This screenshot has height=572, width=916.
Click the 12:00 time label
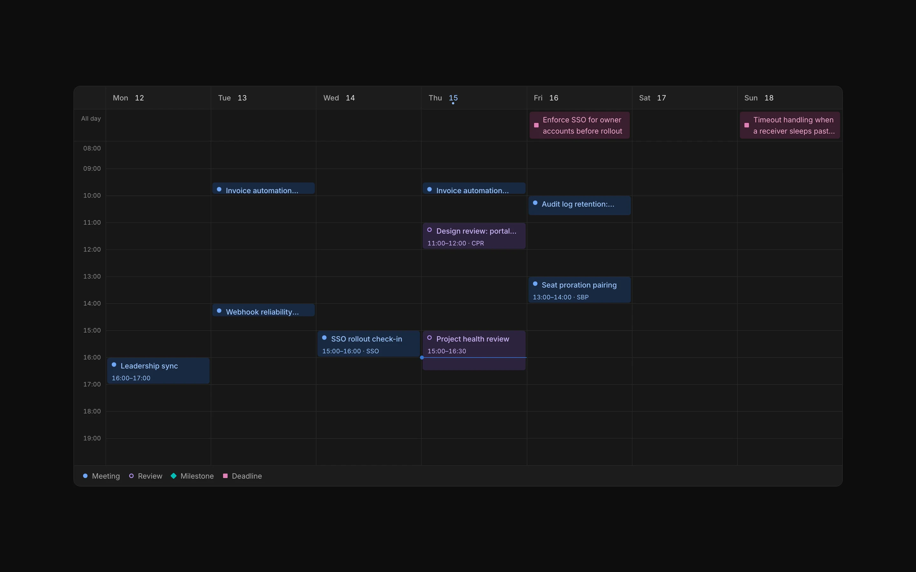pyautogui.click(x=92, y=249)
